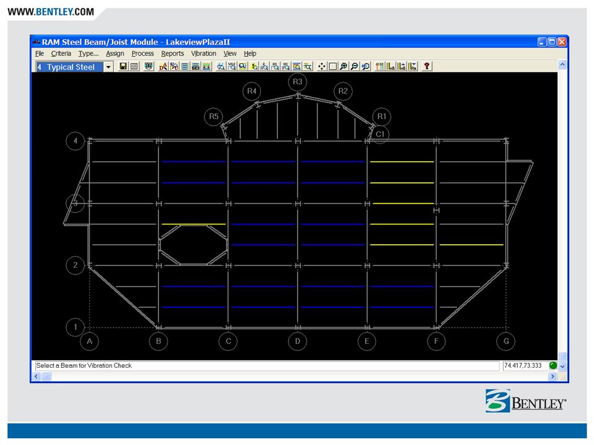
Task: Click the green status light indicator
Action: click(553, 365)
